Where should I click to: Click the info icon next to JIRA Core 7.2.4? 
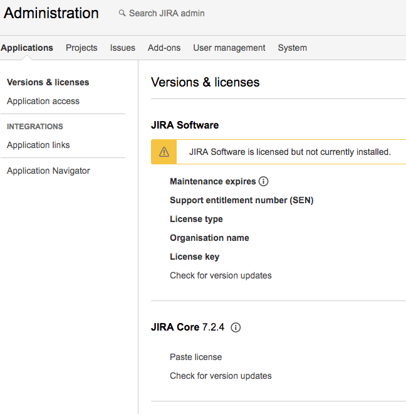[x=236, y=327]
